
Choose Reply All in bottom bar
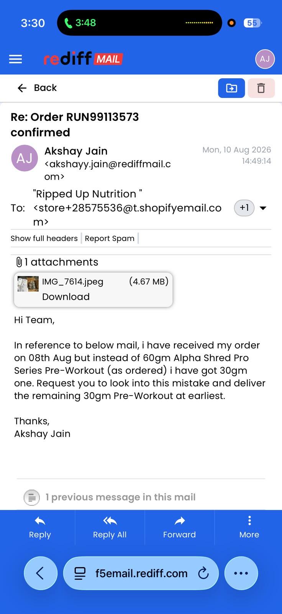tap(110, 528)
